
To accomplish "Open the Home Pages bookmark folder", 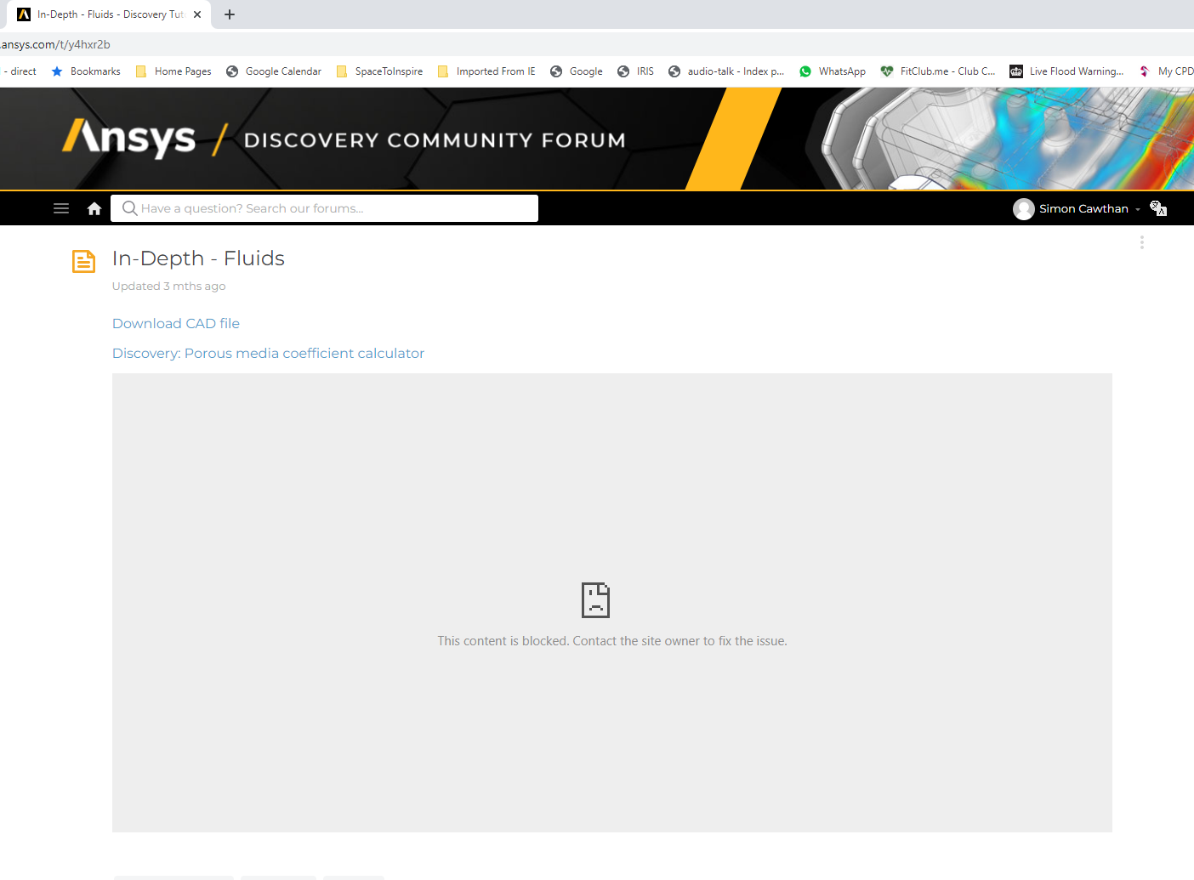I will [173, 71].
